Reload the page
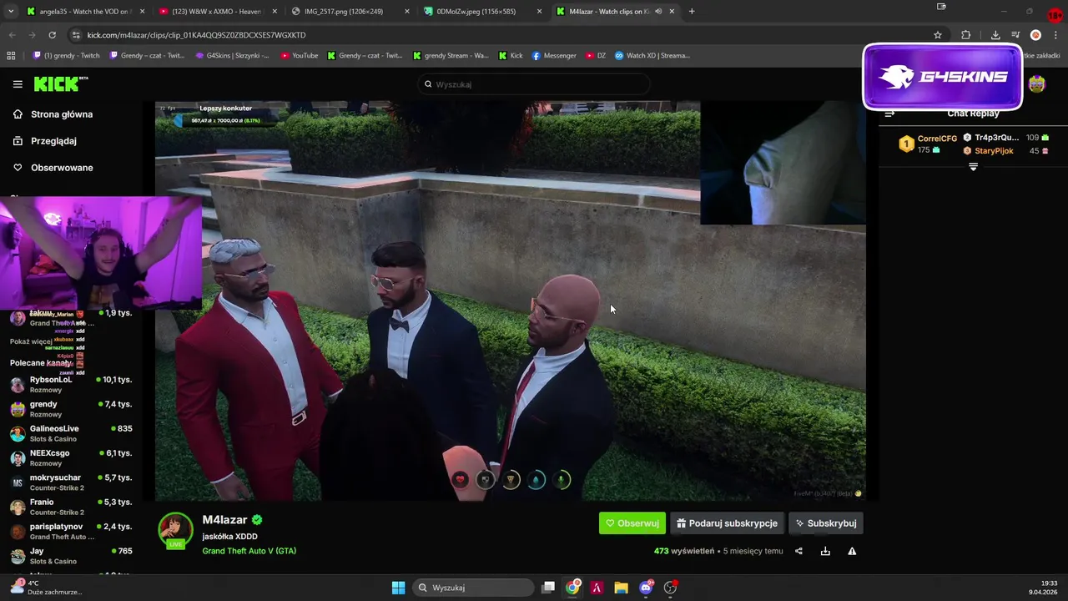The image size is (1068, 601). 52,35
